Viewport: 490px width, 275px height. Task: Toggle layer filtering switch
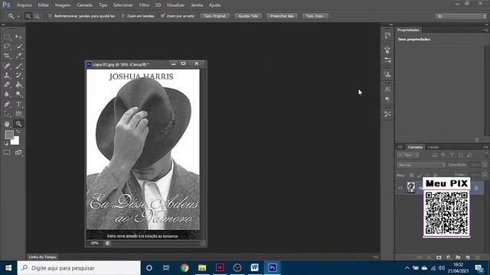(x=486, y=155)
